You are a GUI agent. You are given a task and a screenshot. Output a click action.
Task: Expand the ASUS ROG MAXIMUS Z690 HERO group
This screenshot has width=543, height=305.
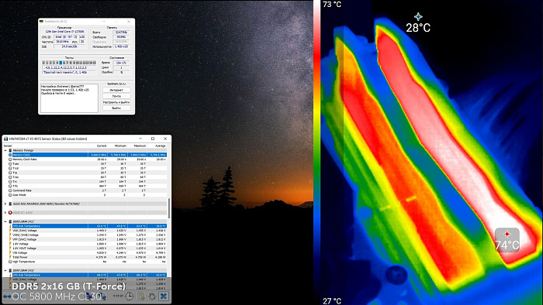(5, 204)
